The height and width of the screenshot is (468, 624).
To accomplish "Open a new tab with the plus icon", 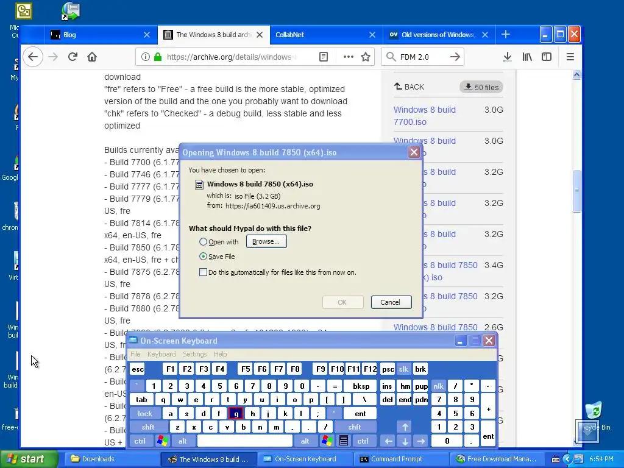I will (x=505, y=35).
